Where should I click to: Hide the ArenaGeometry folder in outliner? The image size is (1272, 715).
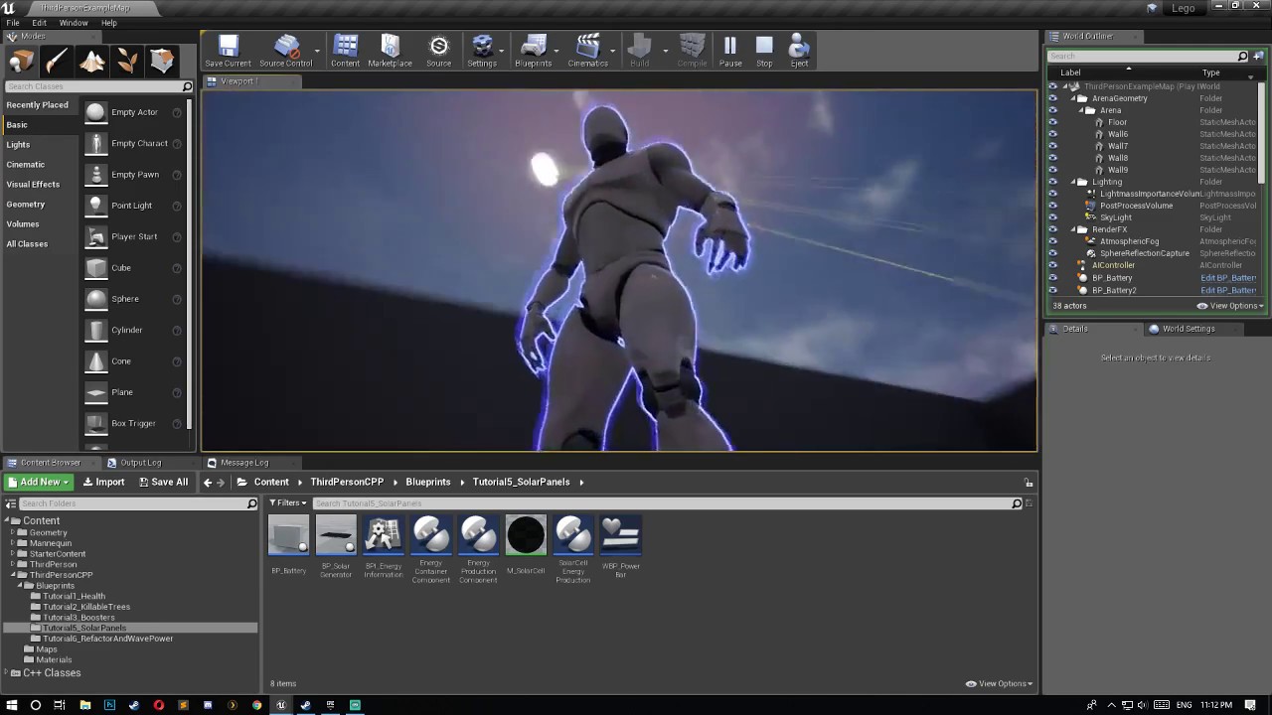point(1053,98)
